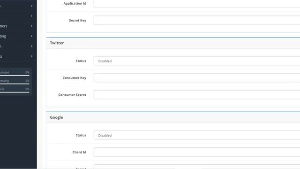Click the Google section heading
300x169 pixels.
point(56,117)
